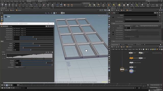Screen dimensions: 163x91
Task: Adjust the Thickness slider
Action: 37,48
